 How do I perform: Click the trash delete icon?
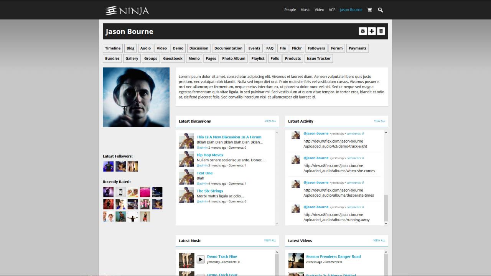coord(381,31)
